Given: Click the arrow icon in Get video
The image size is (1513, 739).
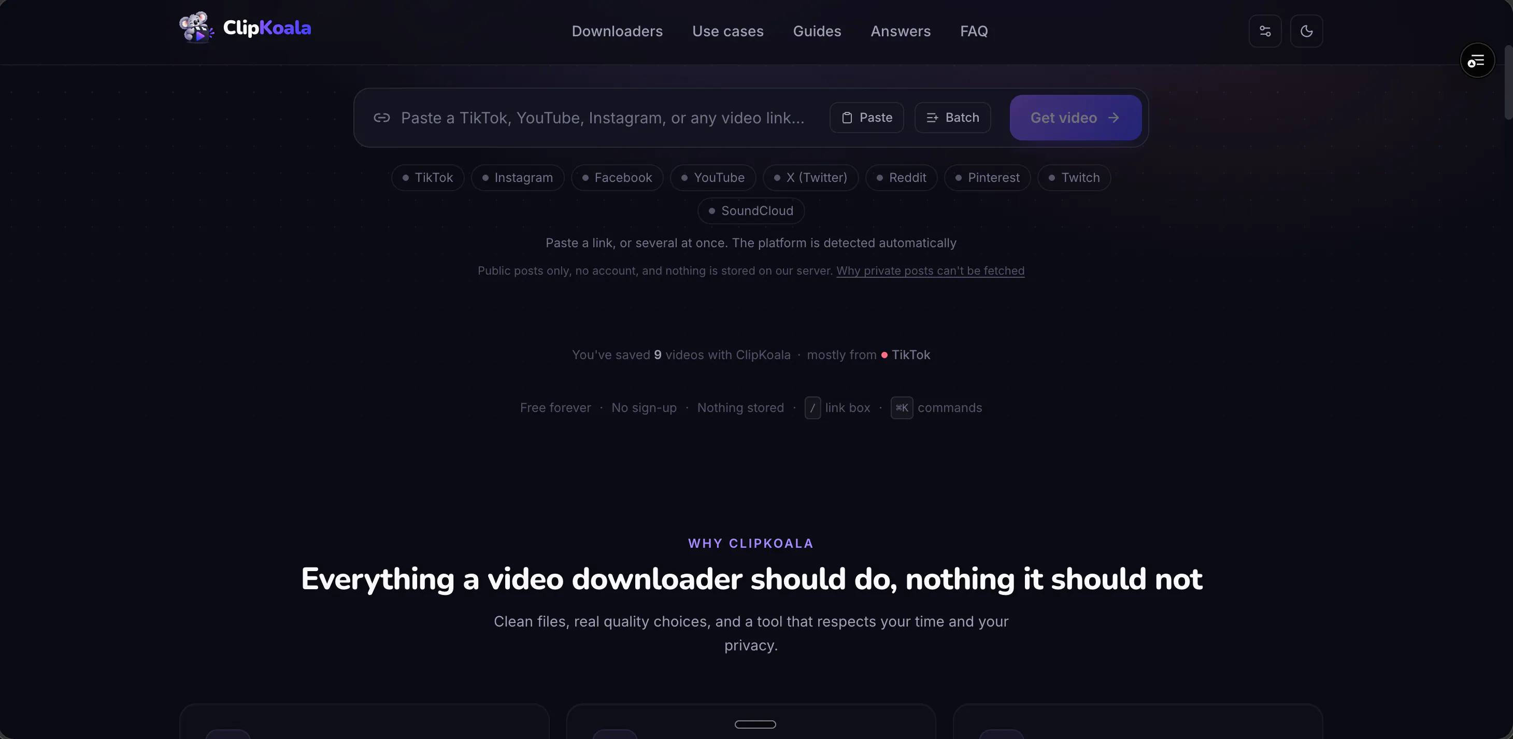Looking at the screenshot, I should click(x=1114, y=118).
